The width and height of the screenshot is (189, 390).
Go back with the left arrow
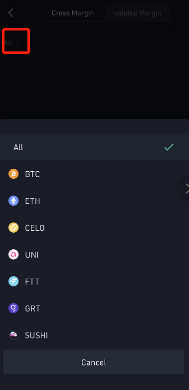(10, 12)
